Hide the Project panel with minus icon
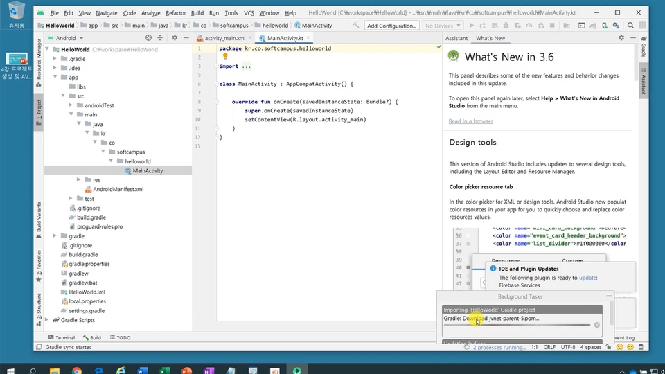 (x=186, y=37)
